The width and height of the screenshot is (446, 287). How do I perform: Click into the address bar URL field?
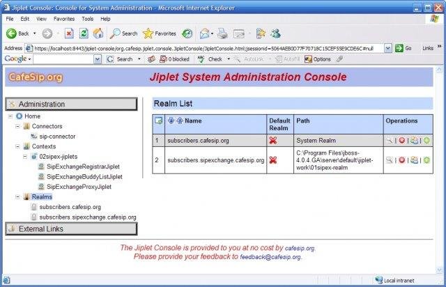(x=203, y=48)
